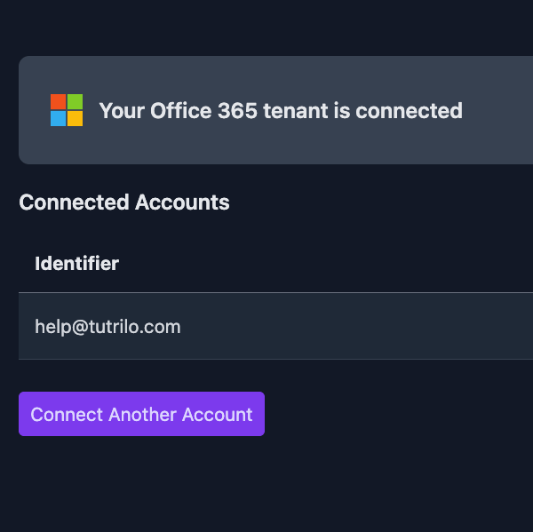The width and height of the screenshot is (533, 532).
Task: Click 'tutrilo.com' domain in the identifier cell
Action: pyautogui.click(x=135, y=327)
